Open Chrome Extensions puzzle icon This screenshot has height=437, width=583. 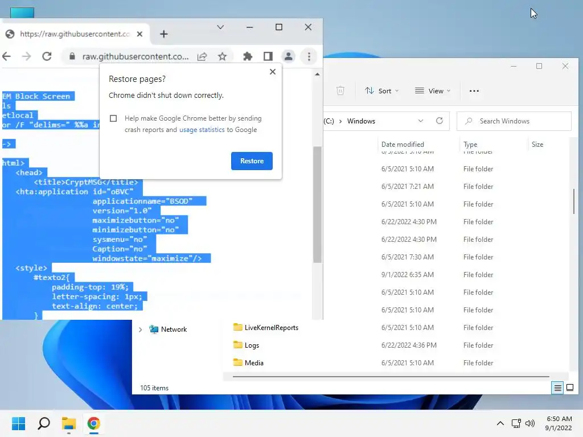pyautogui.click(x=248, y=56)
